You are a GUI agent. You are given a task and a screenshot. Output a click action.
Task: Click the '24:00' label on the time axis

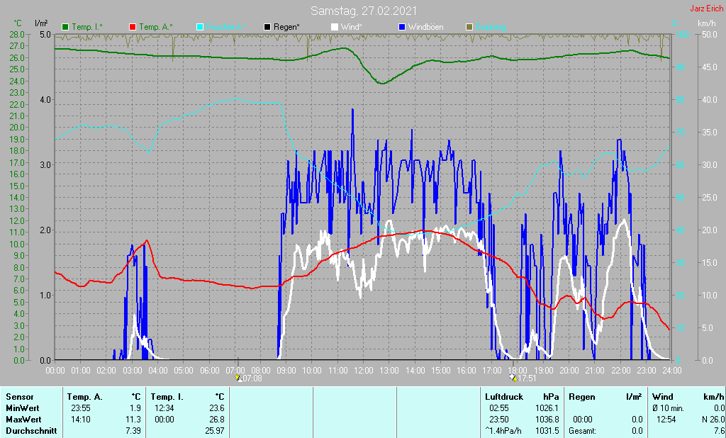click(x=672, y=371)
